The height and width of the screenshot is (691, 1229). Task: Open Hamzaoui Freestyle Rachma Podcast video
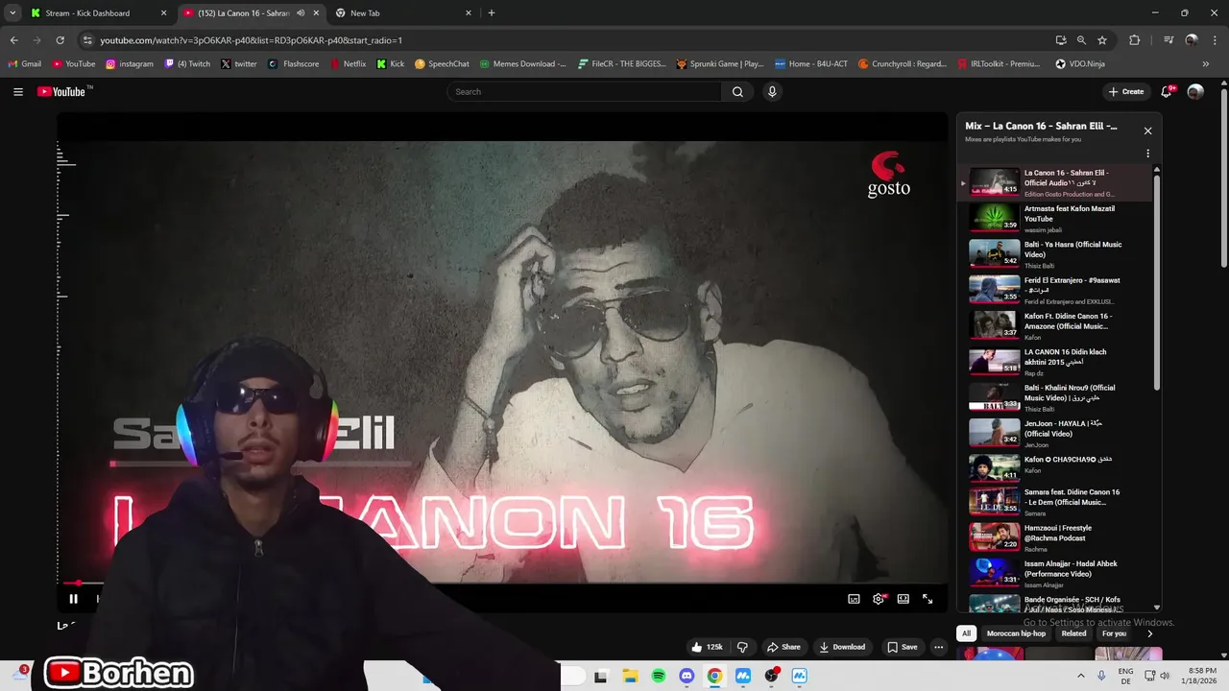pyautogui.click(x=1056, y=538)
